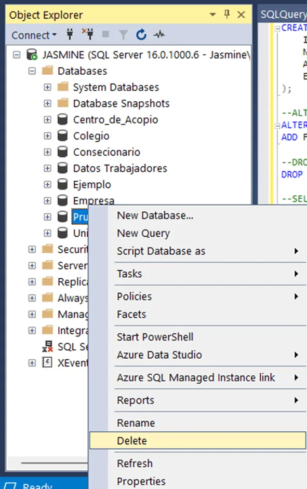
Task: Collapse the ALTER statement fold in the editor
Action: click(277, 125)
